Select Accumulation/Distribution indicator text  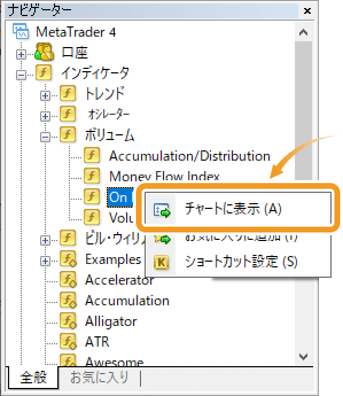189,156
